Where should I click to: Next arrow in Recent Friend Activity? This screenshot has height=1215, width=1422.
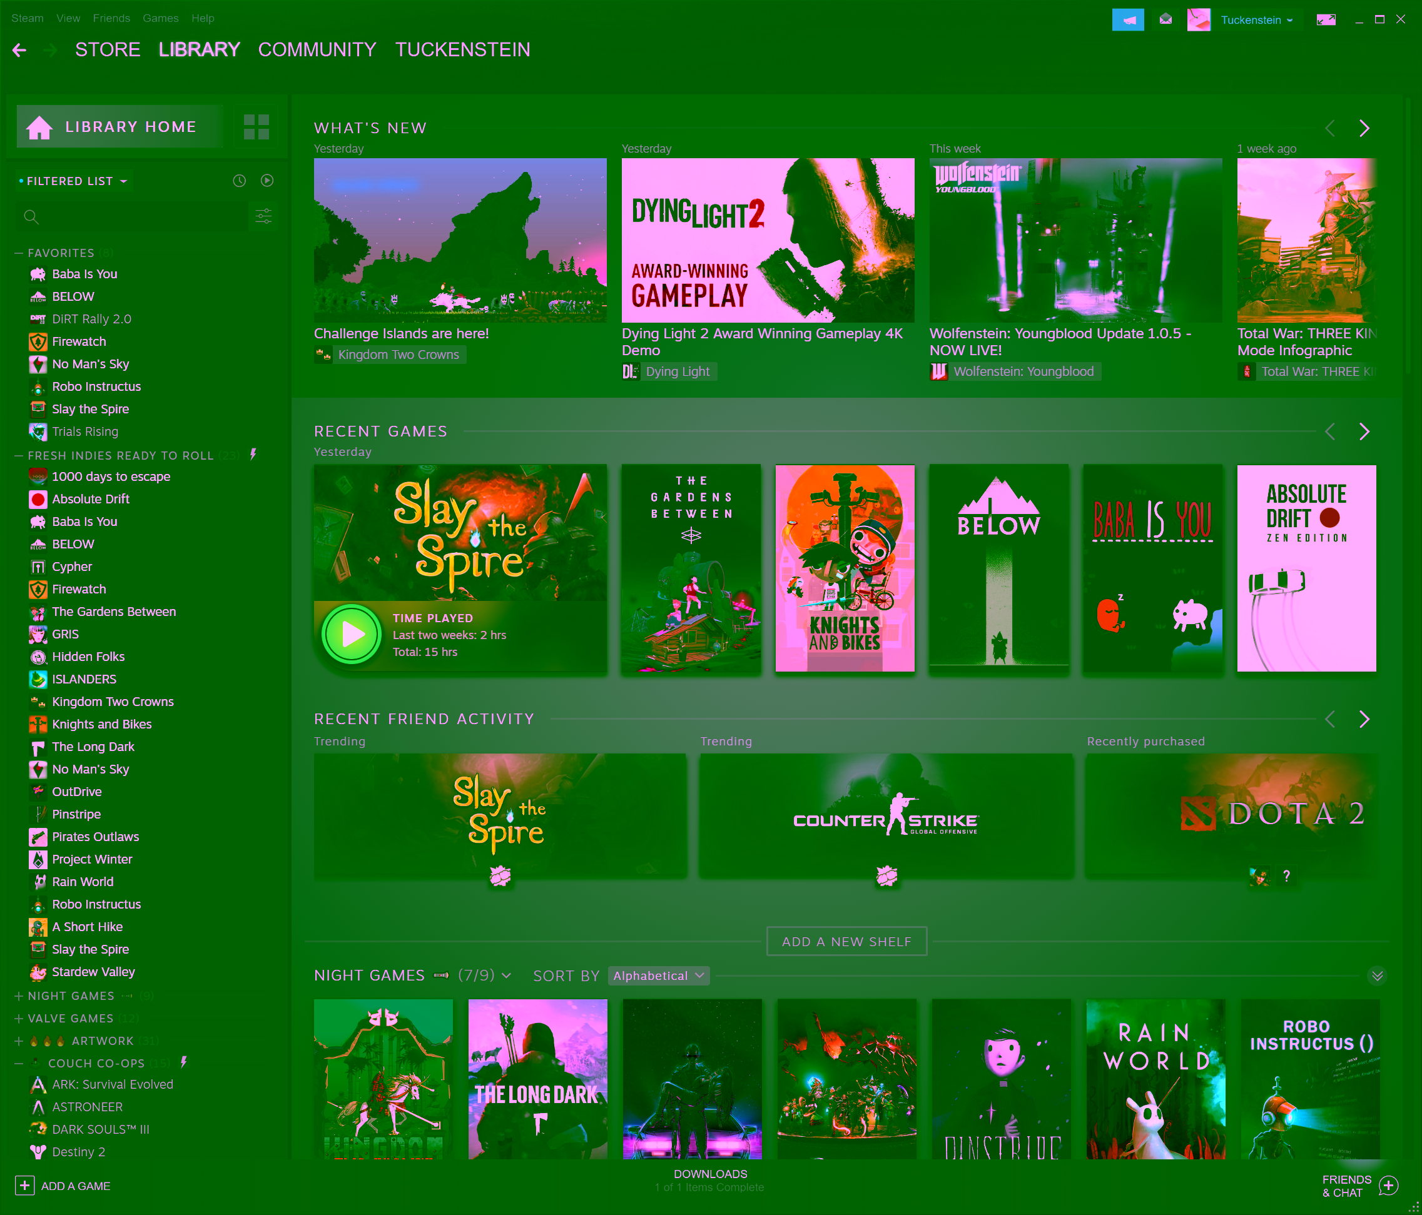(x=1364, y=719)
